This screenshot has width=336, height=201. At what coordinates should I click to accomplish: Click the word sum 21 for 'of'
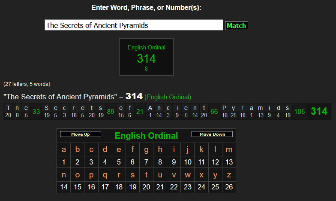click(x=139, y=112)
